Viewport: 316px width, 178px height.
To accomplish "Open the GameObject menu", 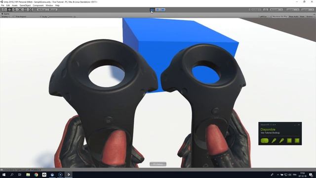I will (x=25, y=5).
